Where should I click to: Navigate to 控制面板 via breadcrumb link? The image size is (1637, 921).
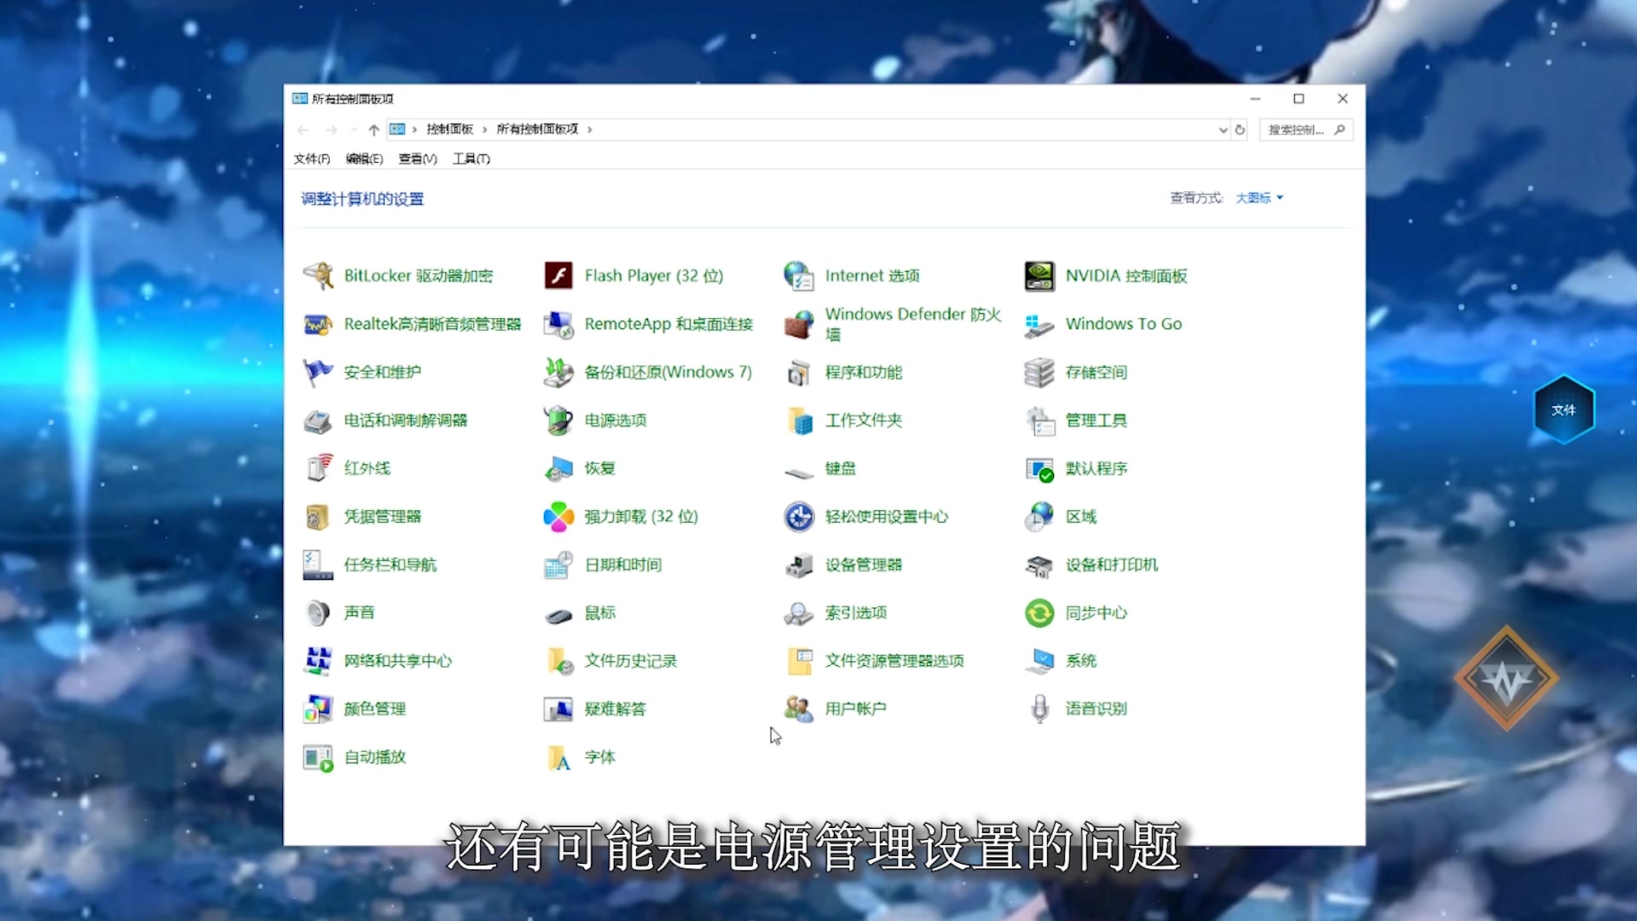[x=449, y=129]
